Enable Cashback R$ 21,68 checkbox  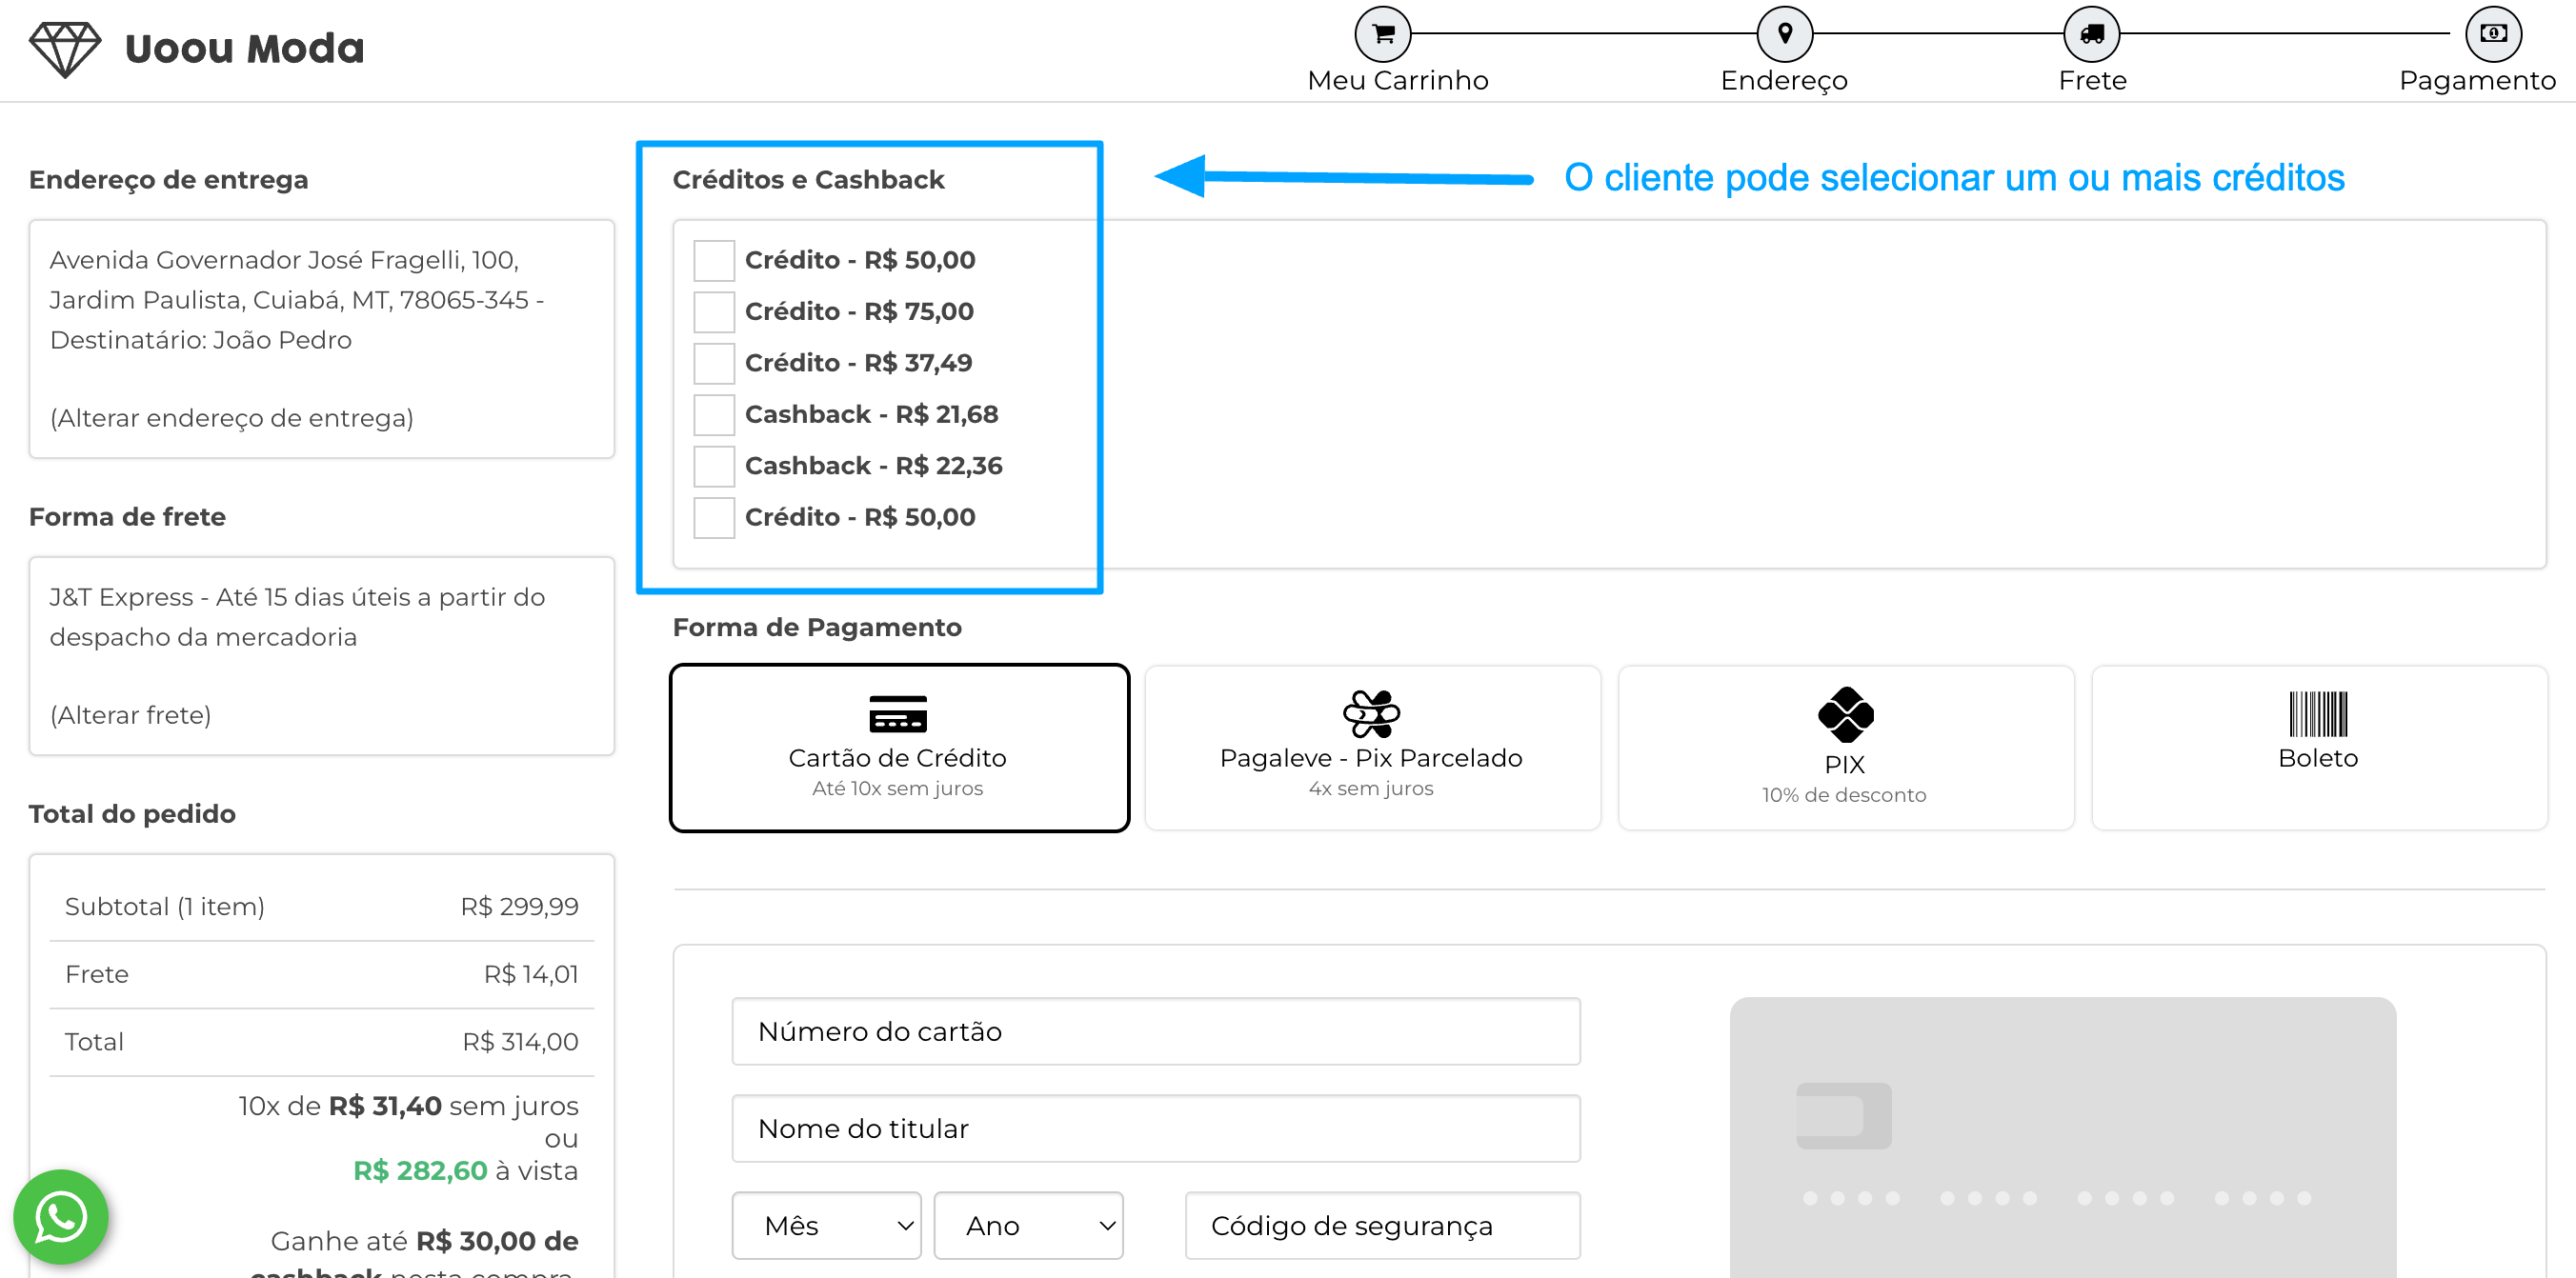click(x=714, y=415)
